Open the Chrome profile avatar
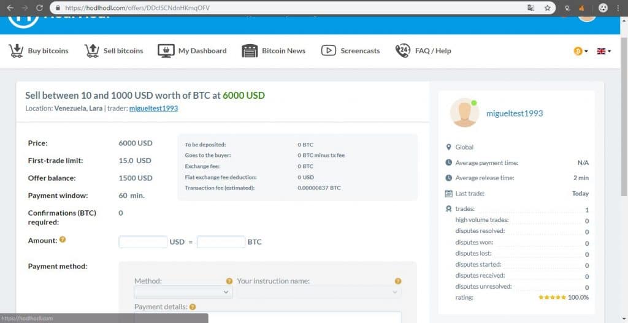The height and width of the screenshot is (323, 628). click(x=603, y=7)
